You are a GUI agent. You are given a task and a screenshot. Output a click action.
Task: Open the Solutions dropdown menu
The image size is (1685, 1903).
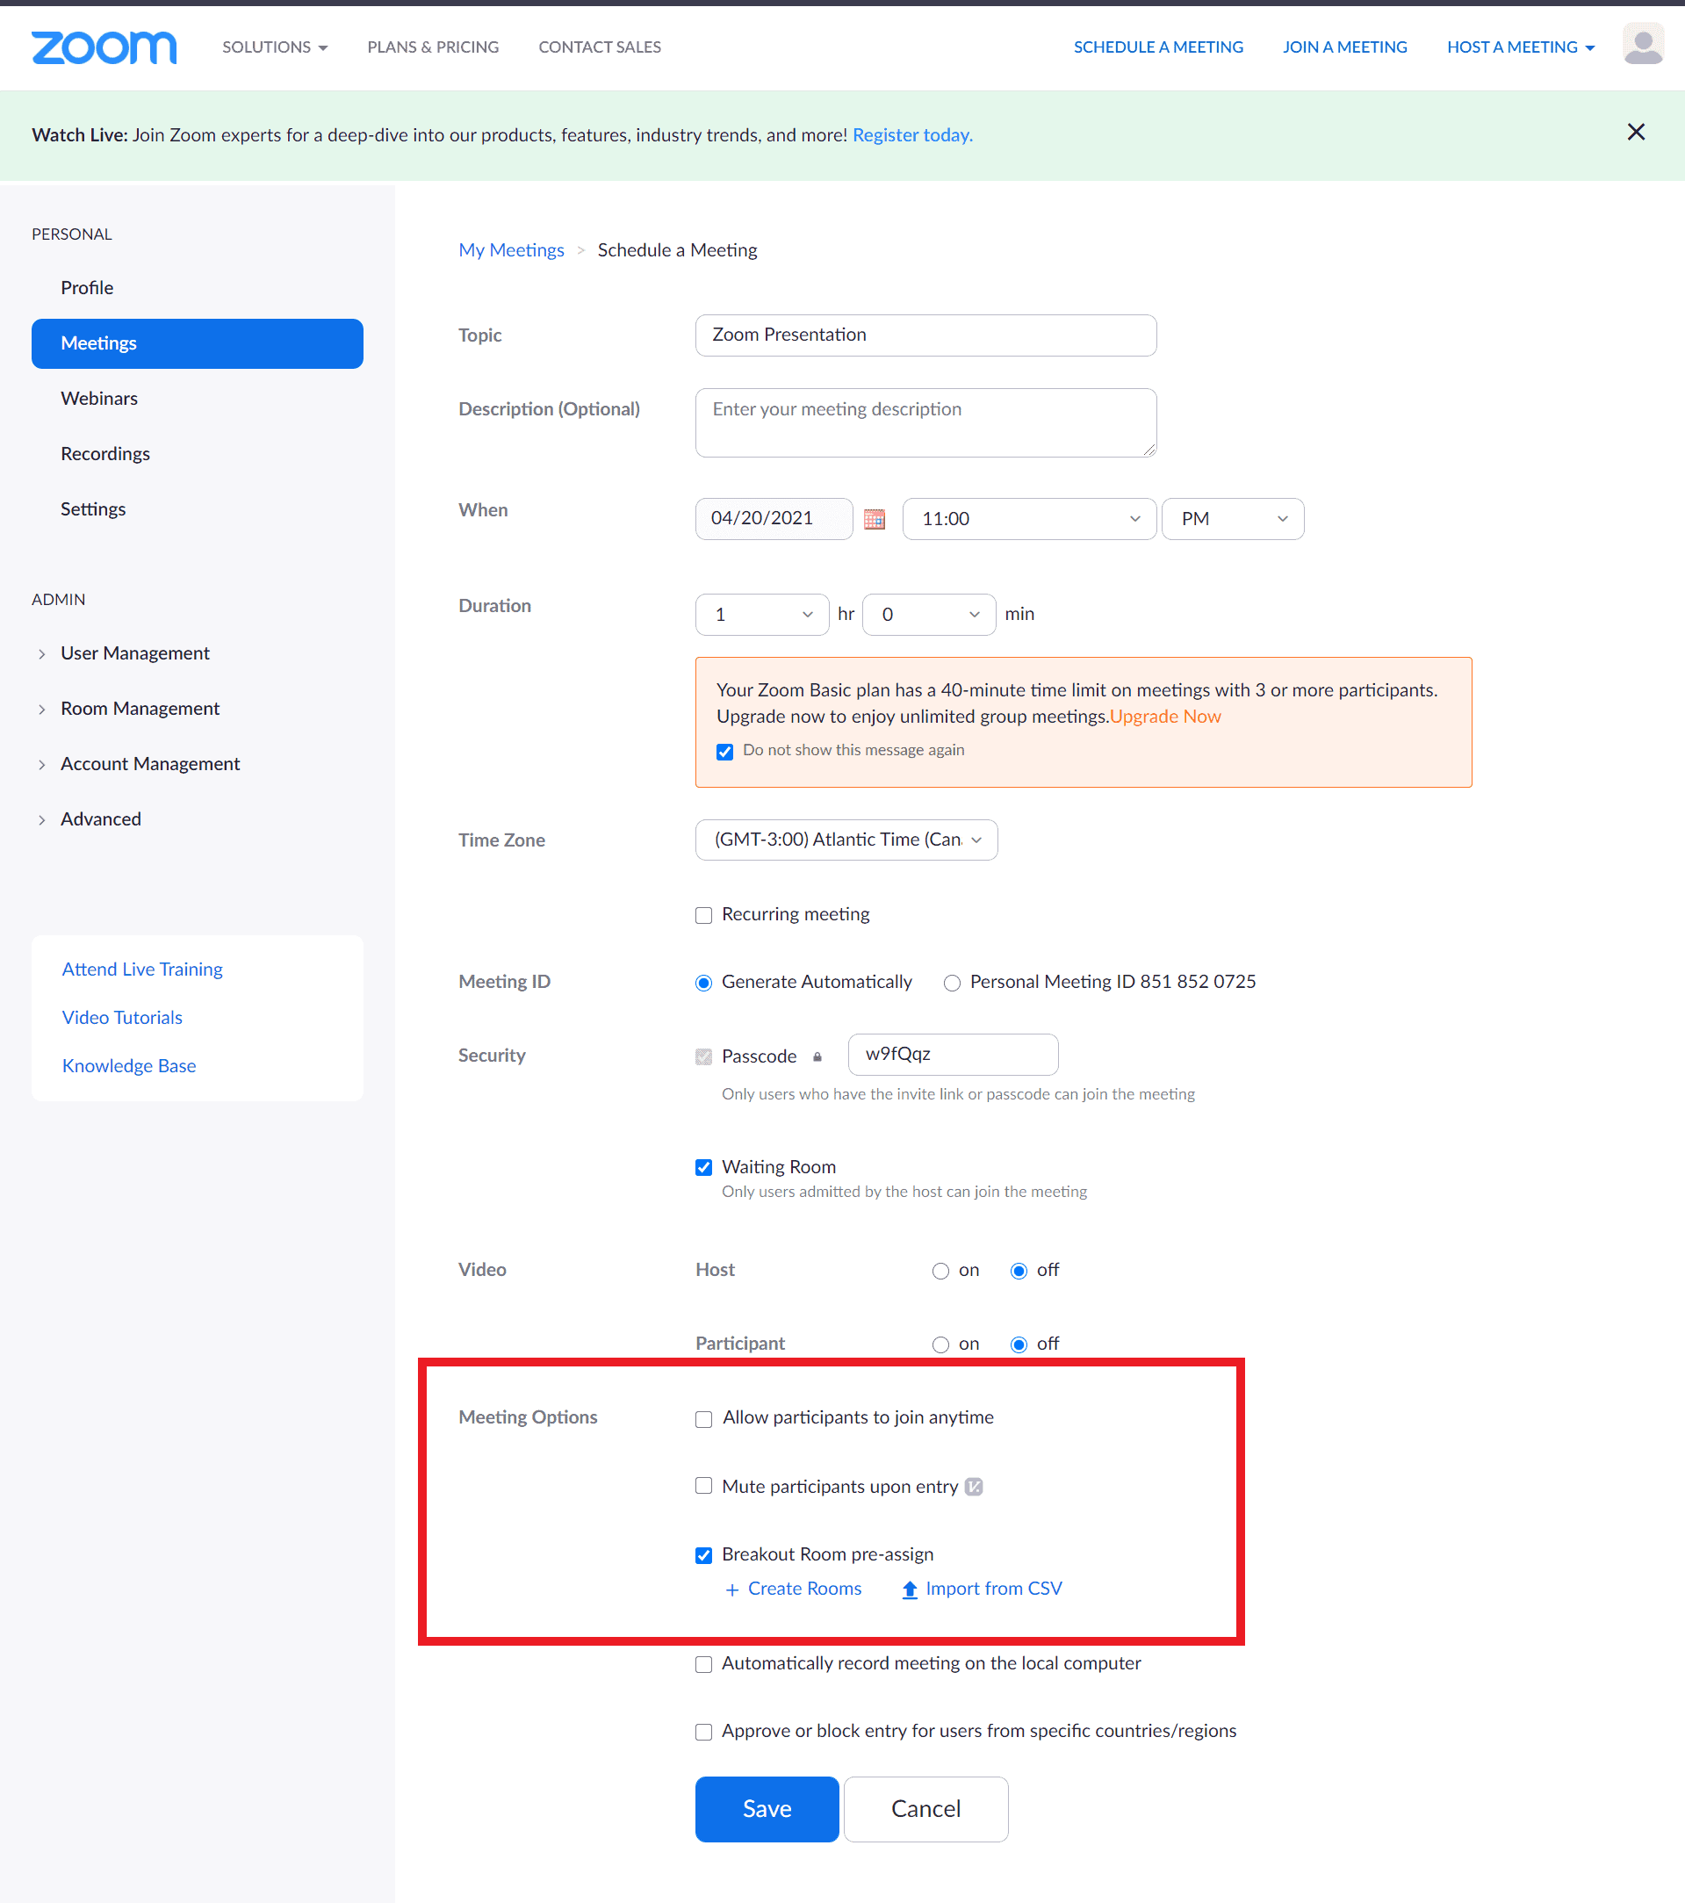coord(275,47)
